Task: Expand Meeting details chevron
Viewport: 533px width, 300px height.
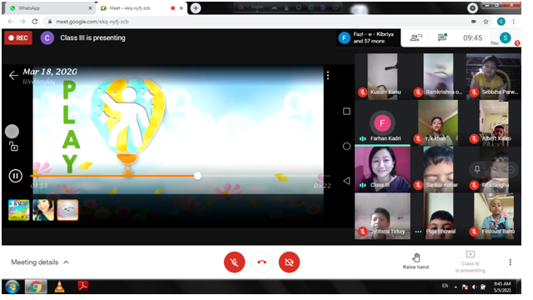Action: pos(67,262)
